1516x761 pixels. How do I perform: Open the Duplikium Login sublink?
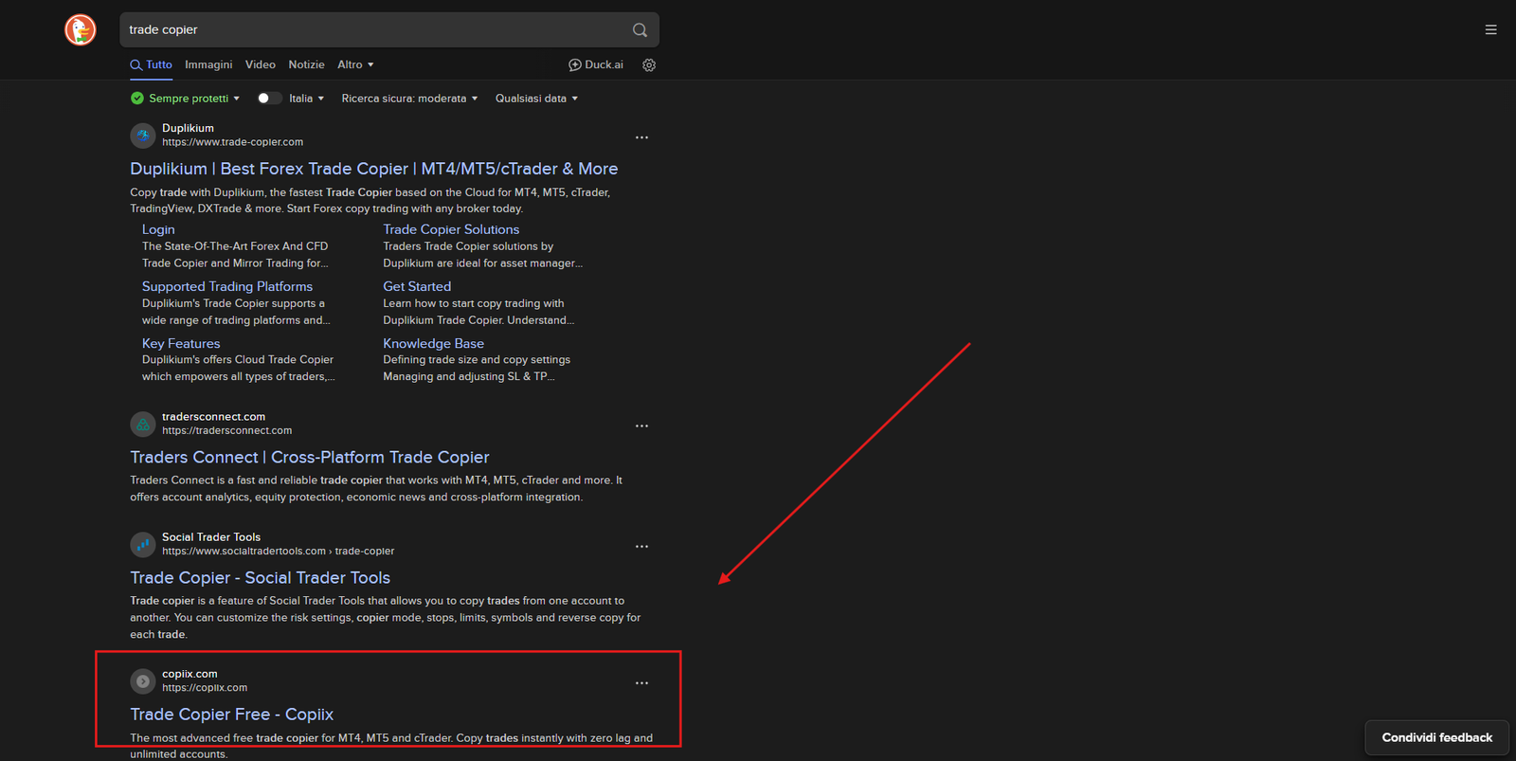(x=158, y=229)
